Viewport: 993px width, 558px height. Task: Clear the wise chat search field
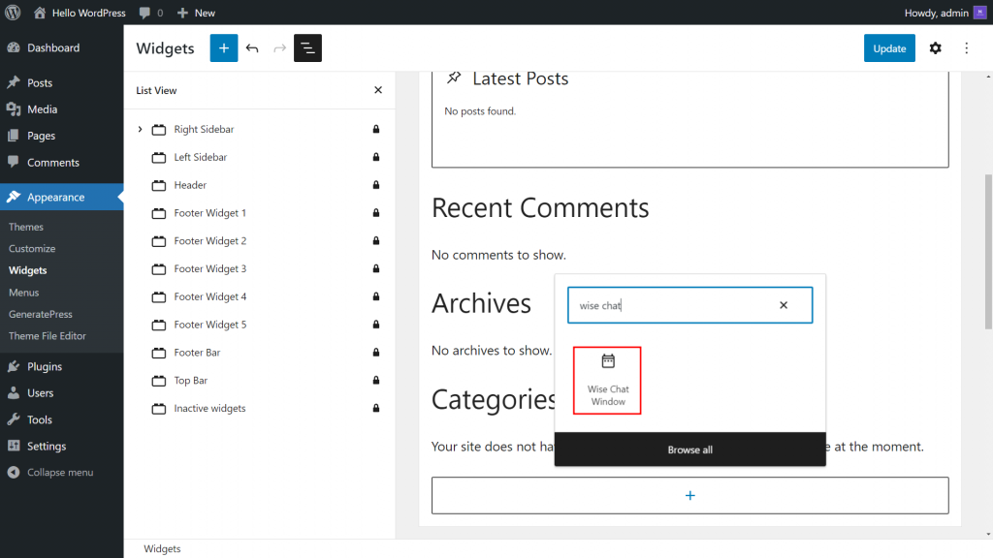click(784, 304)
